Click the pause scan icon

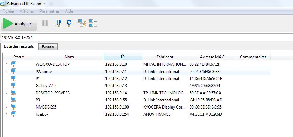45,23
